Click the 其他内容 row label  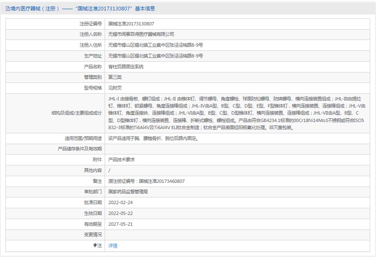93,170
